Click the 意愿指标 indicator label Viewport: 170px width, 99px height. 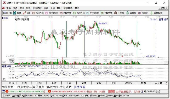click(x=7, y=66)
